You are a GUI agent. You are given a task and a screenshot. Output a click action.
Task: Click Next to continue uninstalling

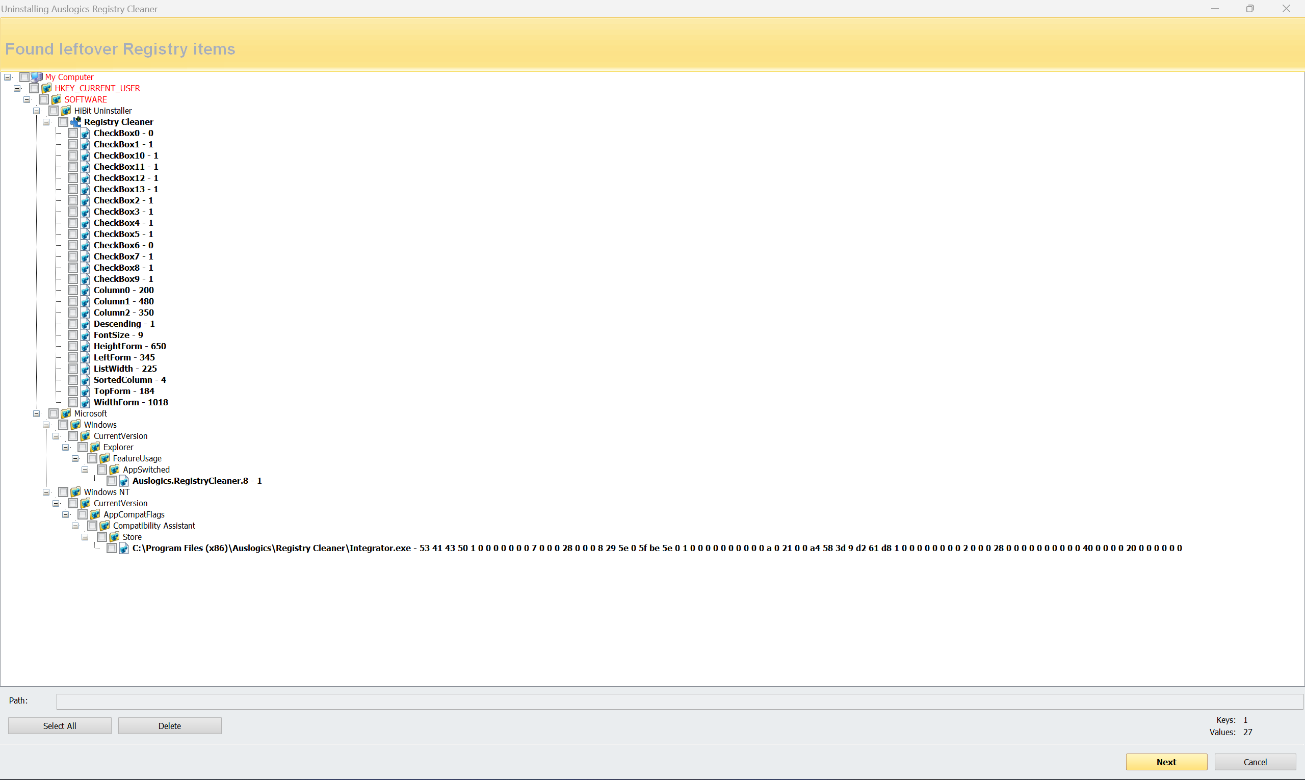pos(1166,762)
